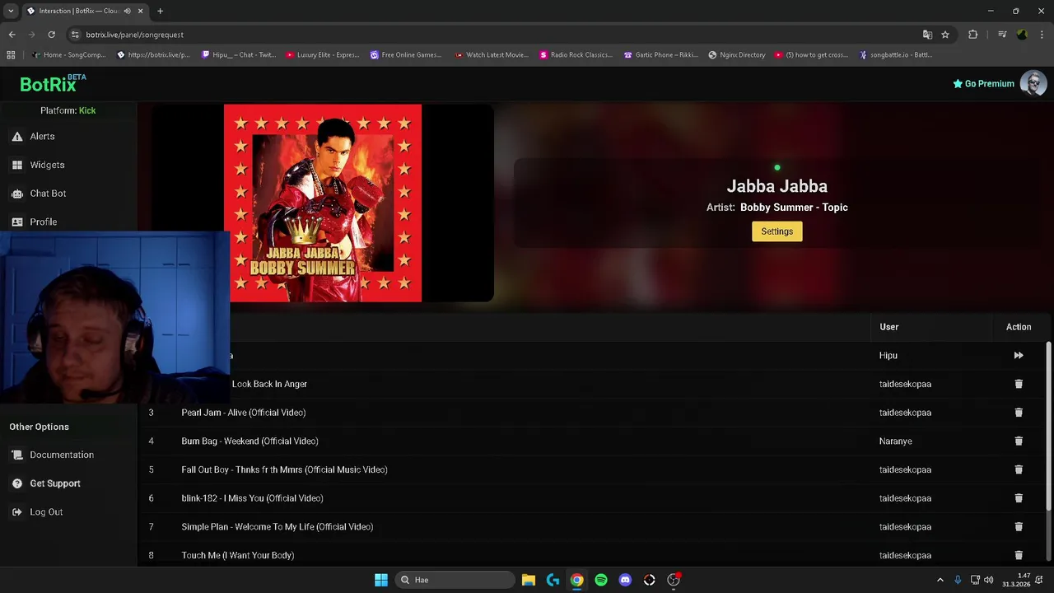Open volume control in system tray
The height and width of the screenshot is (593, 1054).
coord(989,580)
